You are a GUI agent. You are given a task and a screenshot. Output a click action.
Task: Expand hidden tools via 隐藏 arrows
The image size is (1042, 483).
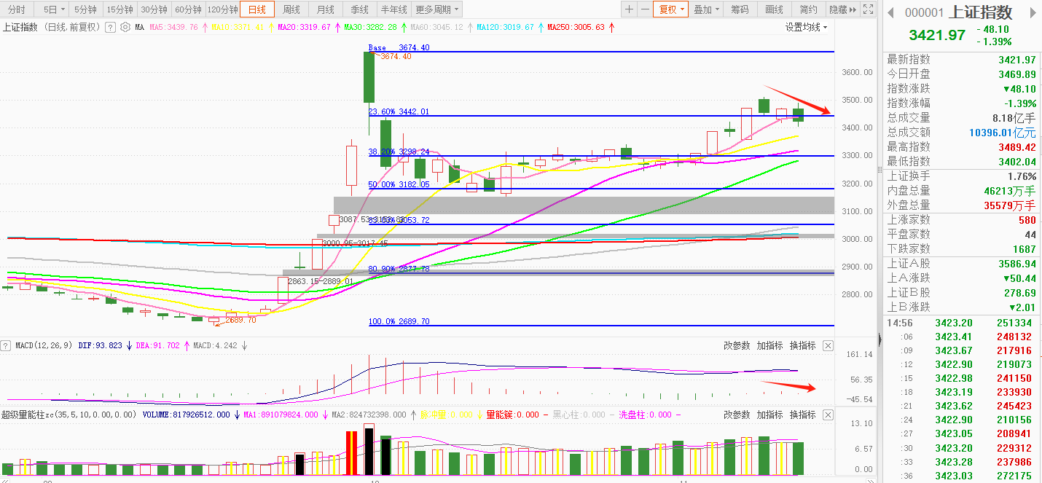[843, 9]
